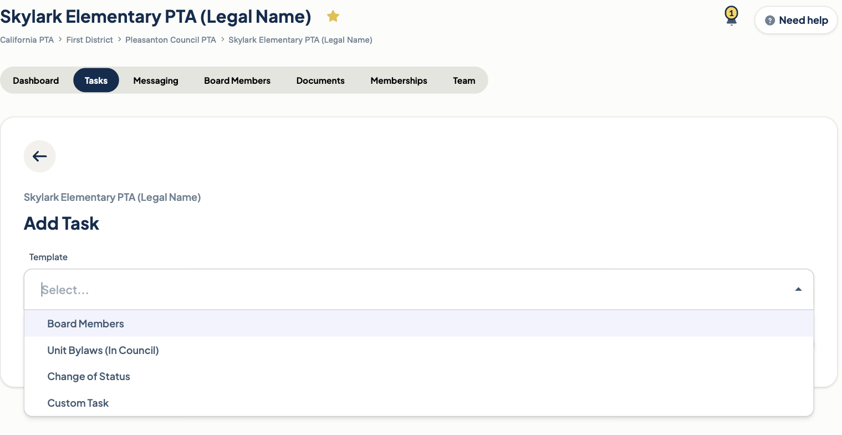Image resolution: width=842 pixels, height=435 pixels.
Task: Click the Skylark Elementary PTA page title
Action: tap(156, 17)
